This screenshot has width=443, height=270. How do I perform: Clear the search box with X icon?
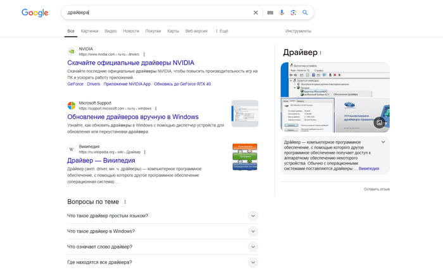point(256,13)
